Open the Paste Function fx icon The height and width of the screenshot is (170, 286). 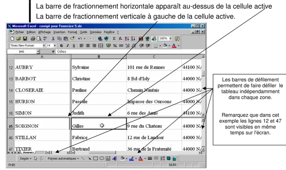120,38
